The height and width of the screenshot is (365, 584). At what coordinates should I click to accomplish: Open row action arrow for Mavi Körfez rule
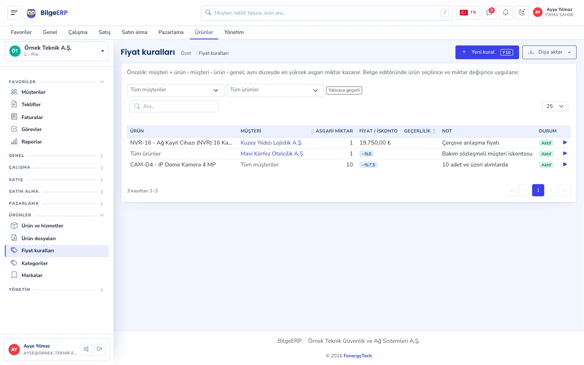565,154
